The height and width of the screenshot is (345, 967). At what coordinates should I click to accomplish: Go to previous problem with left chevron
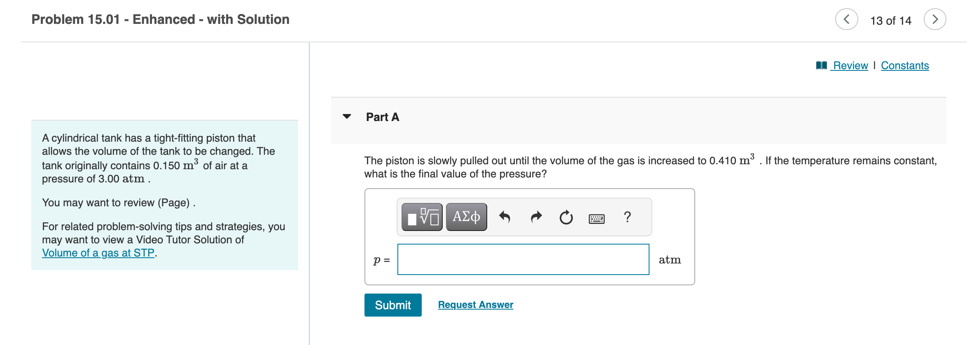[846, 19]
